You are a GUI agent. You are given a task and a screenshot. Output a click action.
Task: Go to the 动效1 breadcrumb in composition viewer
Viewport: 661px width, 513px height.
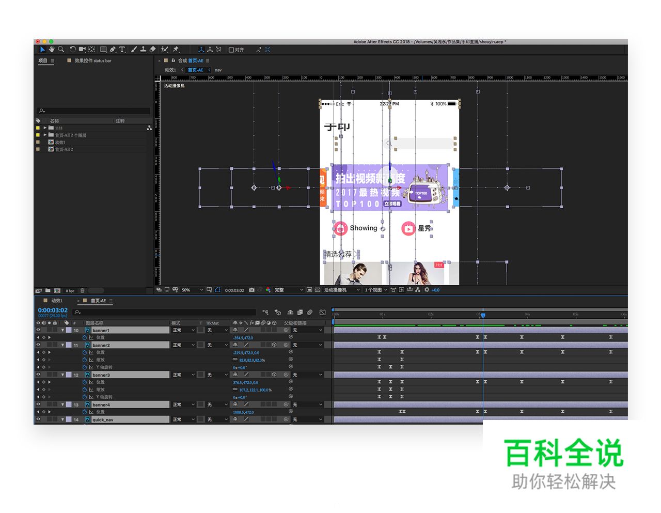(170, 70)
